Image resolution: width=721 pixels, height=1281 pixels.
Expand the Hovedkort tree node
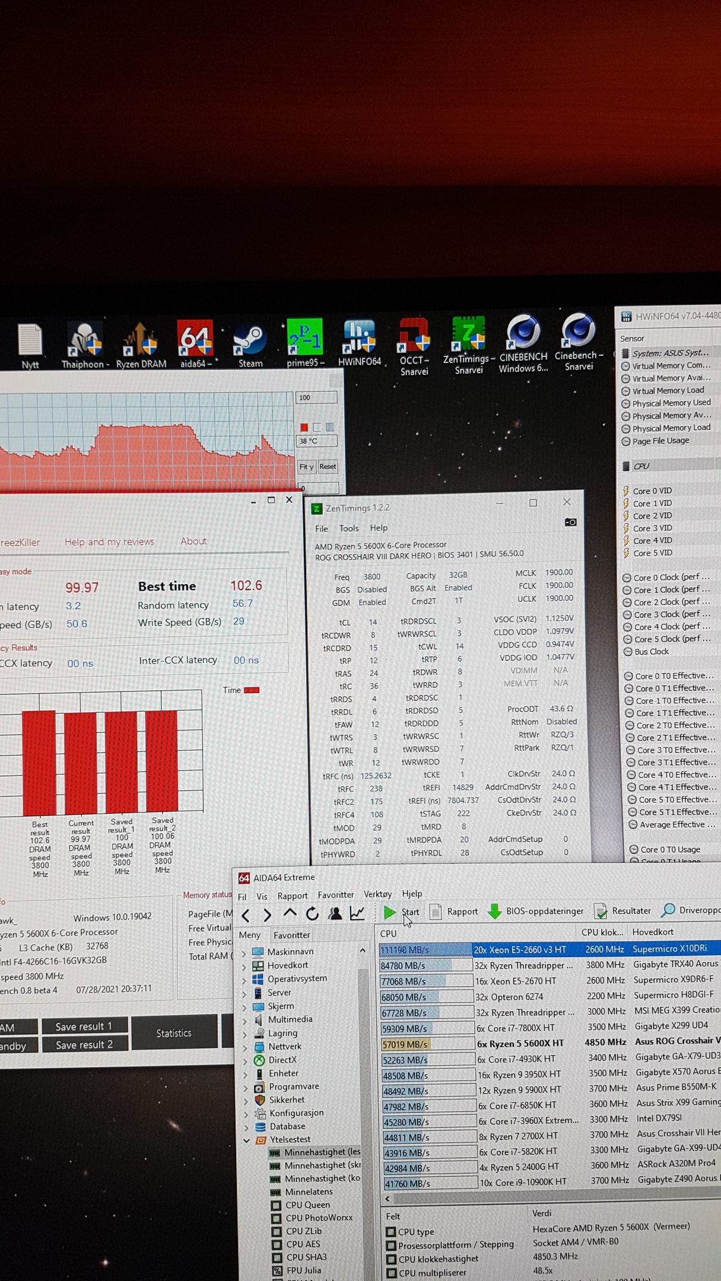point(244,967)
